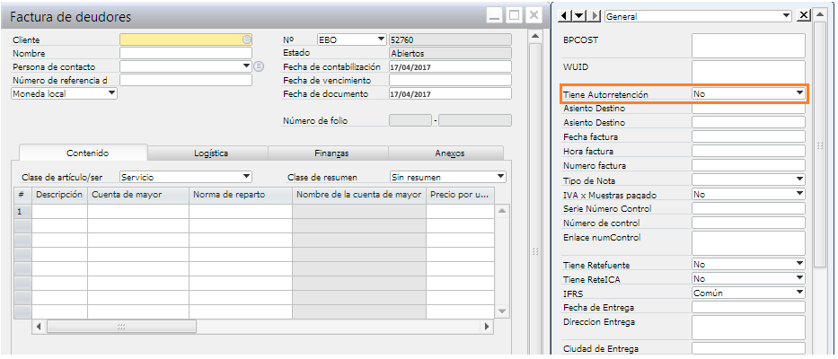Click the down arrow between category navigation arrows
This screenshot has height=359, width=838.
point(578,15)
